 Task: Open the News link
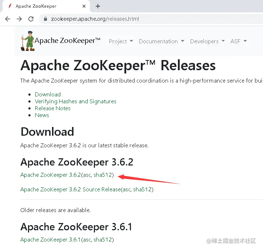tap(42, 115)
